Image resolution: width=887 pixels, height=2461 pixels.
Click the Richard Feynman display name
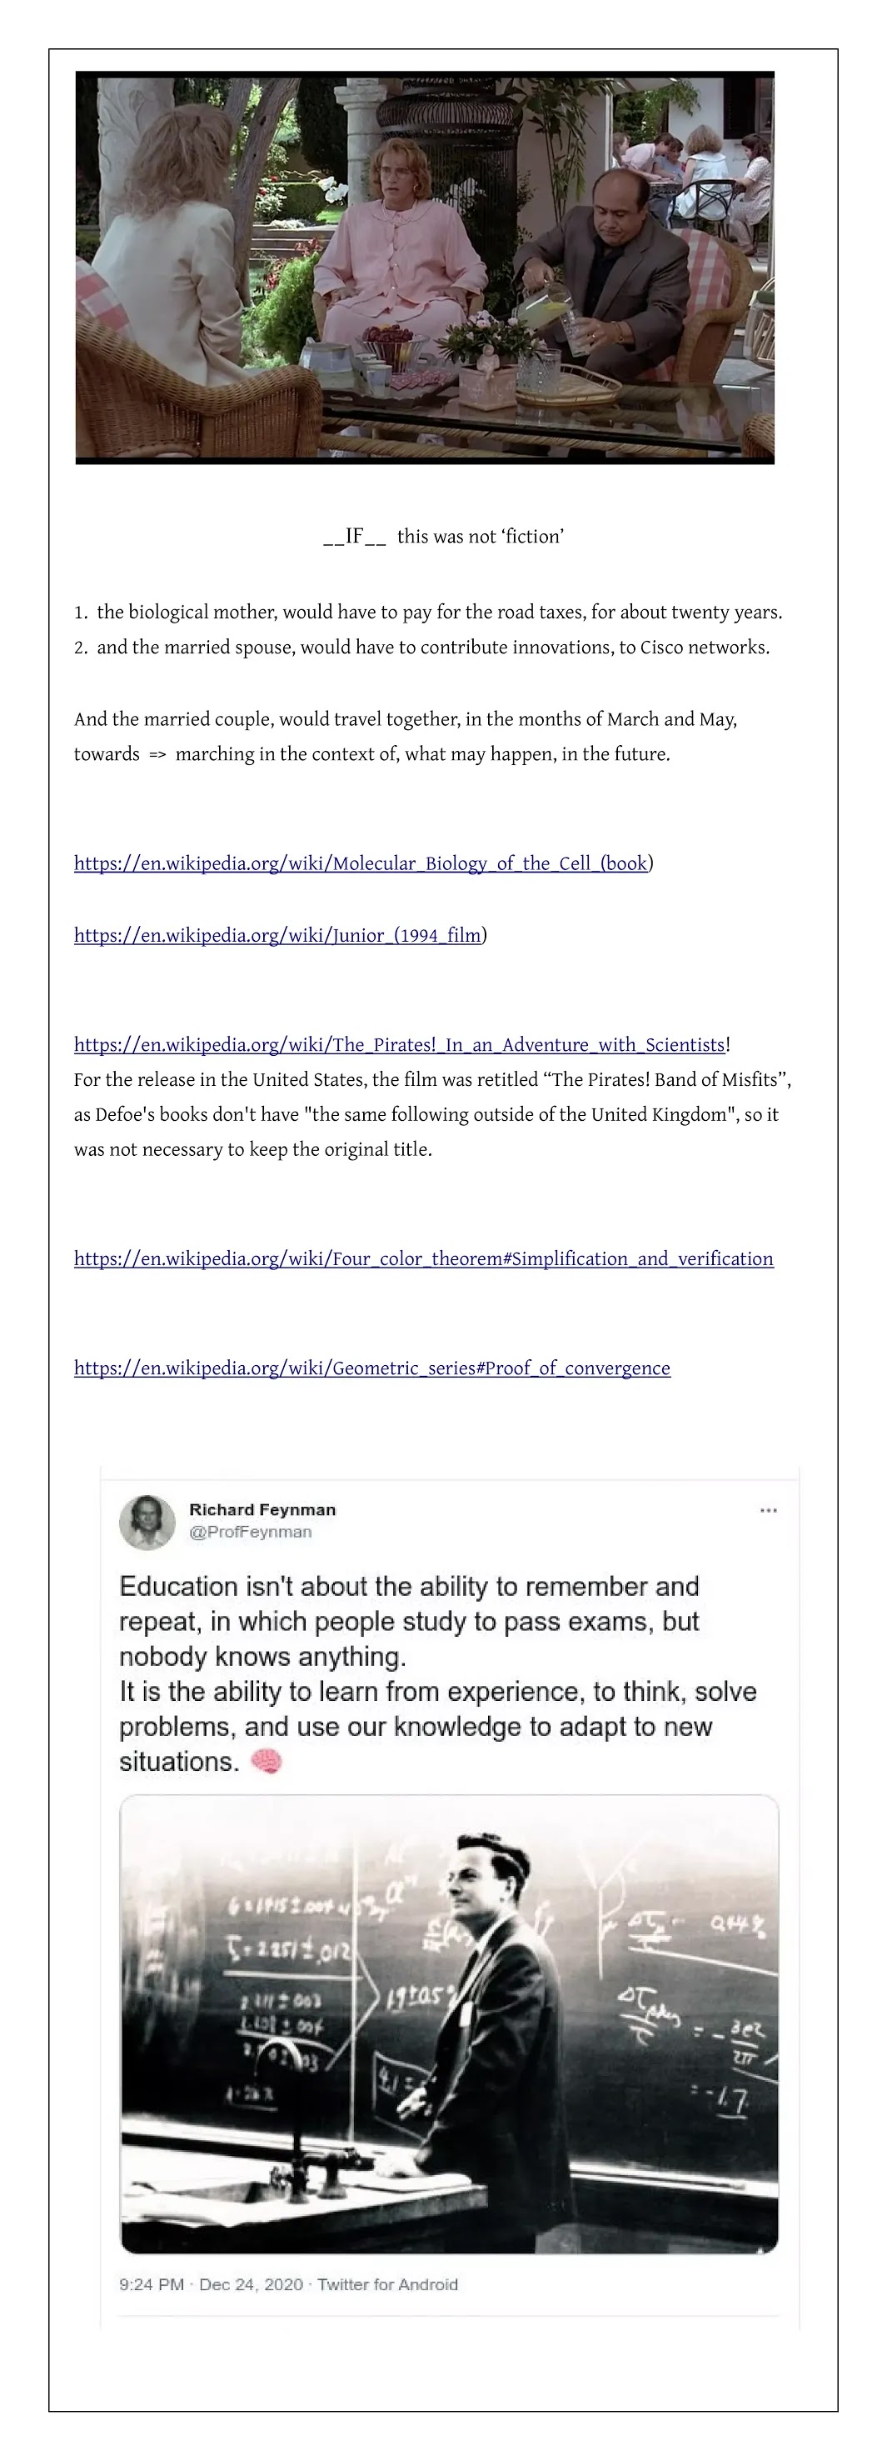coord(262,1509)
